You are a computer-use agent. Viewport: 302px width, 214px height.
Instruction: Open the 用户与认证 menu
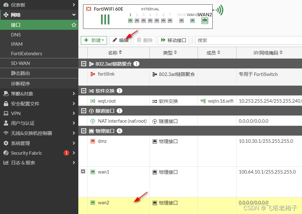[x=39, y=123]
